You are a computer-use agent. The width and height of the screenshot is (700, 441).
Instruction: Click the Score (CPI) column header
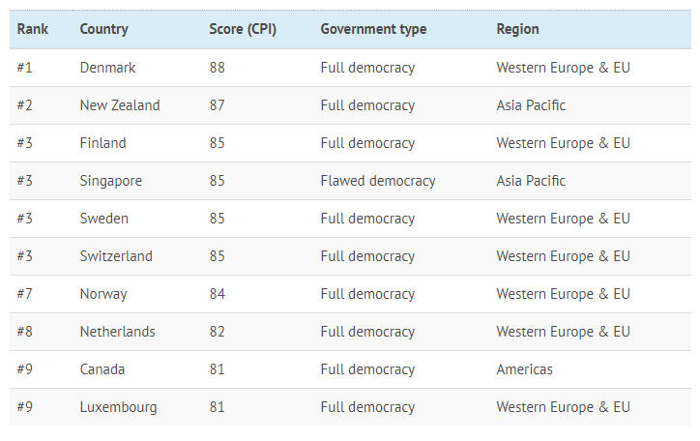pyautogui.click(x=243, y=29)
